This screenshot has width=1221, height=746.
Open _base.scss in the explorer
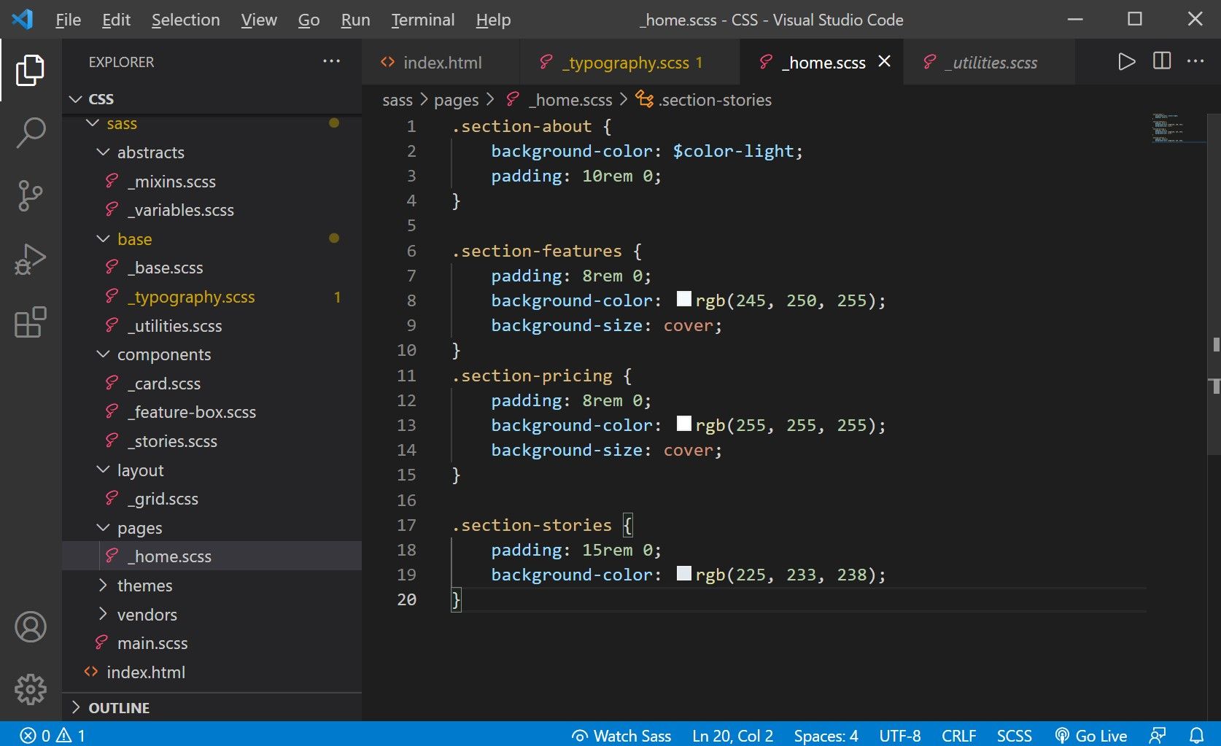click(x=212, y=268)
